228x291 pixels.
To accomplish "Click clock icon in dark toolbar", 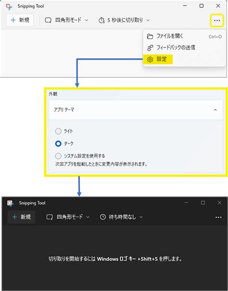I will tap(103, 217).
